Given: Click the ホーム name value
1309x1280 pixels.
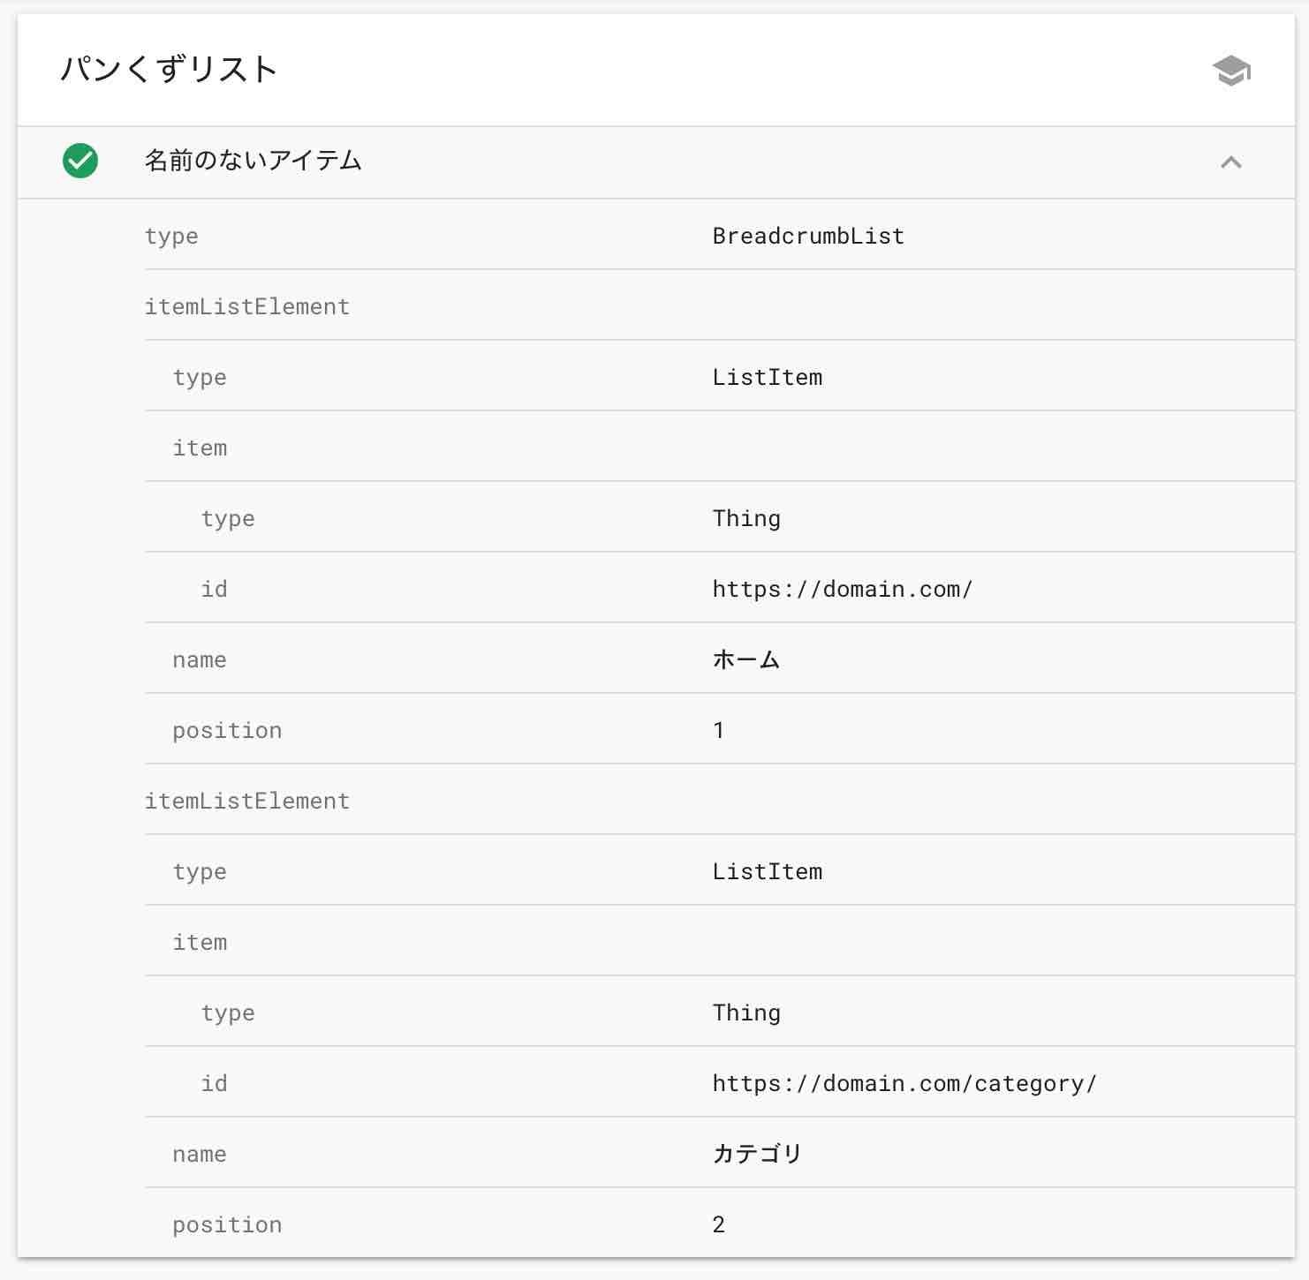Looking at the screenshot, I should tap(746, 659).
